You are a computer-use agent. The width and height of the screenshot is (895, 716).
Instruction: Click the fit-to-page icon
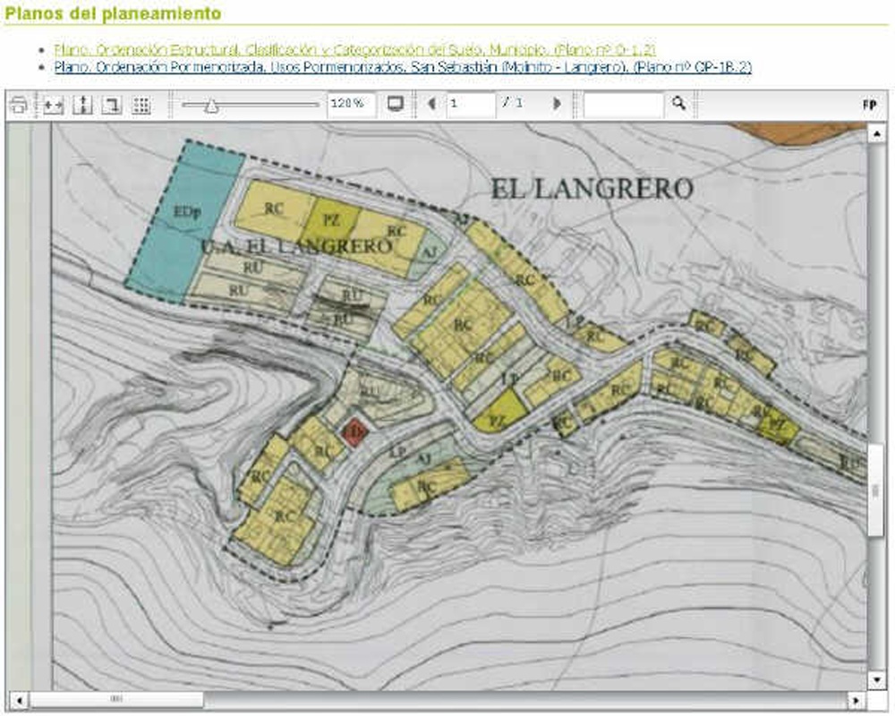(x=111, y=105)
